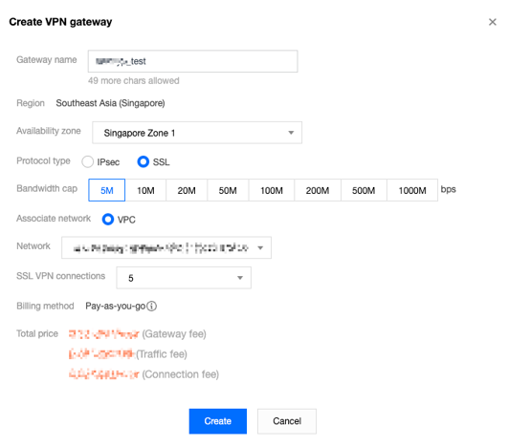Click the Availability zone dropdown arrow
508x446 pixels.
coord(291,133)
